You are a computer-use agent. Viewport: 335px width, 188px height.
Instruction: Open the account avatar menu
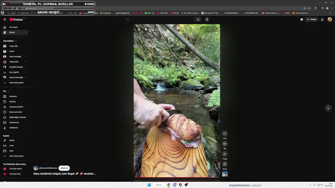pyautogui.click(x=330, y=19)
